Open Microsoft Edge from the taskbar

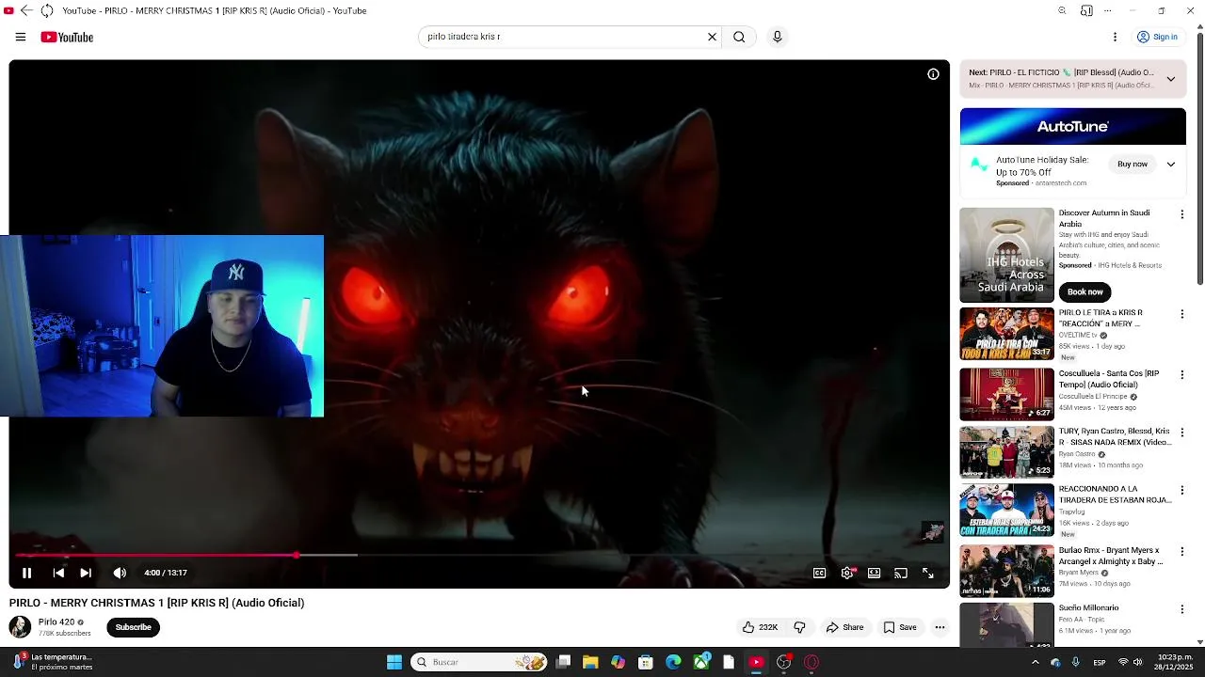[x=673, y=662]
